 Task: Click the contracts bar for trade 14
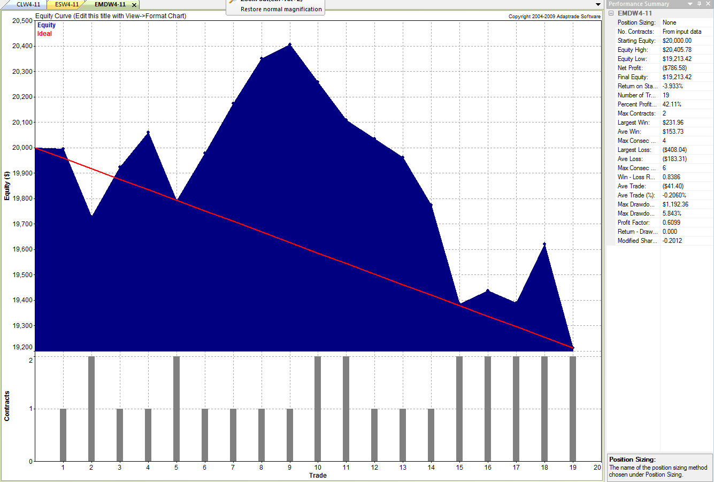tap(431, 435)
